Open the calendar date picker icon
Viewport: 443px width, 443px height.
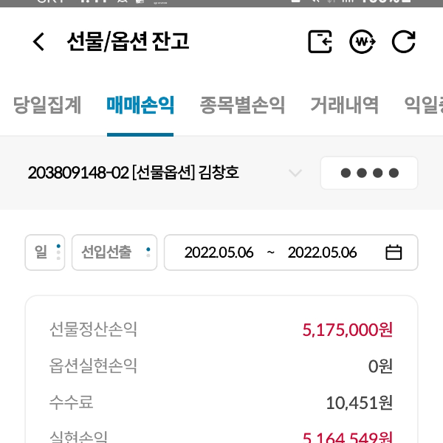[x=394, y=253]
